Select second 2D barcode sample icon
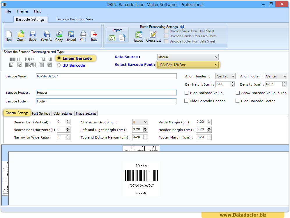 tap(20, 65)
